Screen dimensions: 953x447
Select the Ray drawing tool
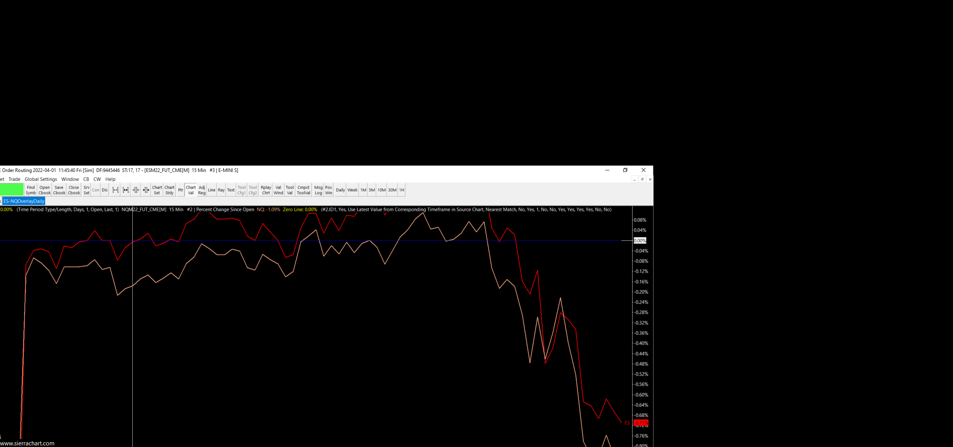coord(221,190)
